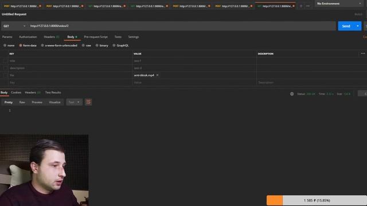Toggle the checkbox for the description row
367x206 pixels.
(x=5, y=68)
